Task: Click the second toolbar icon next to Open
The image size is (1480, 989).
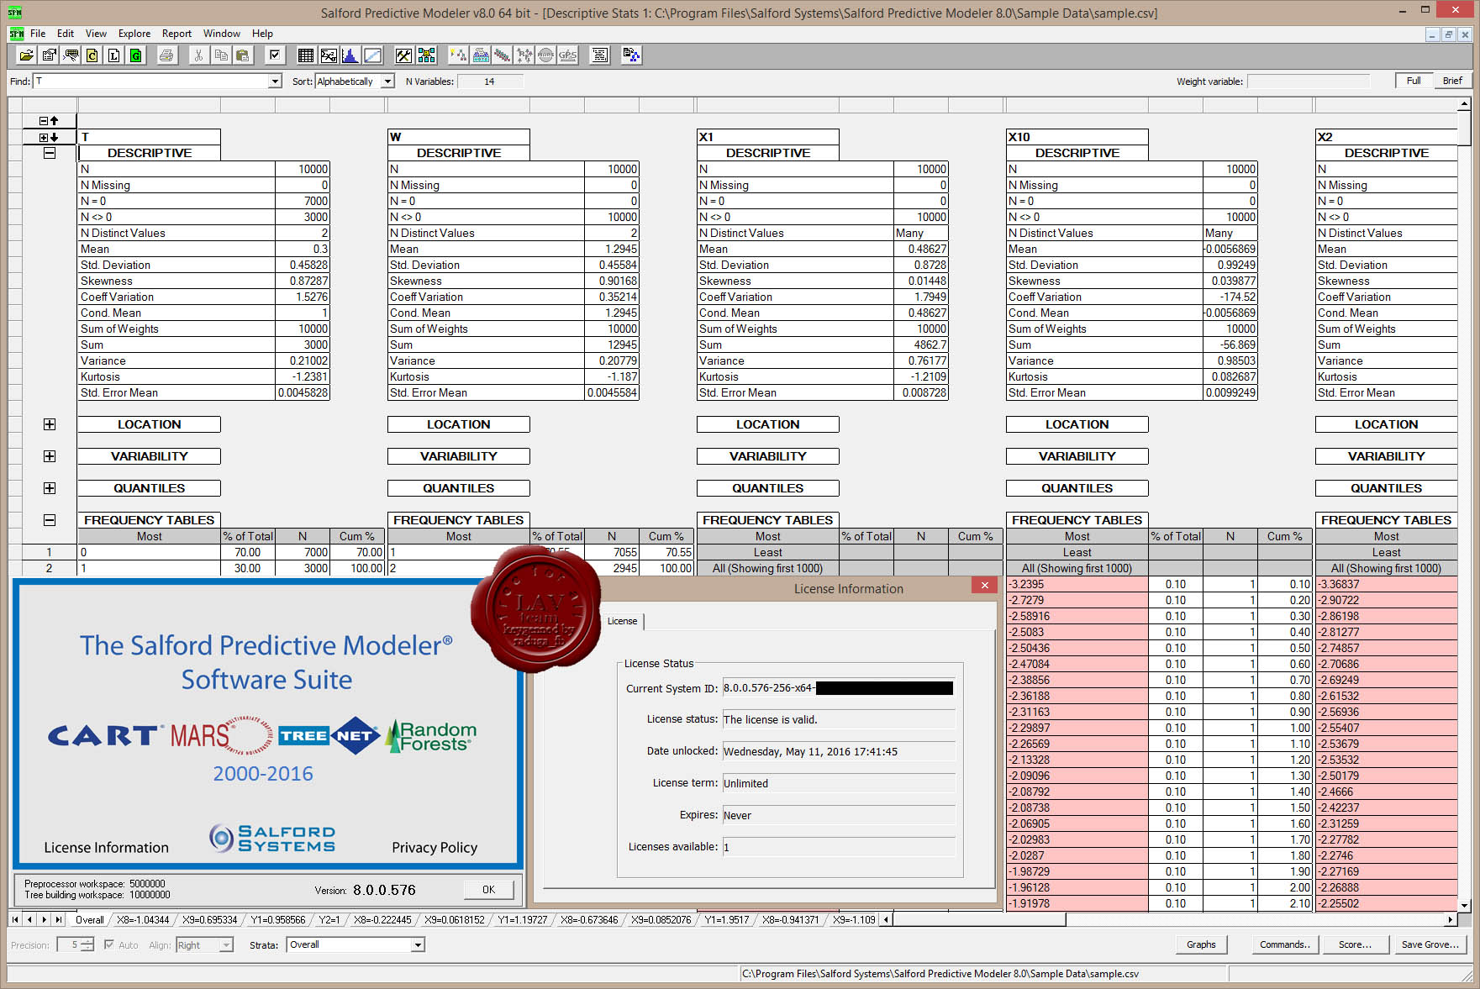Action: (x=49, y=55)
